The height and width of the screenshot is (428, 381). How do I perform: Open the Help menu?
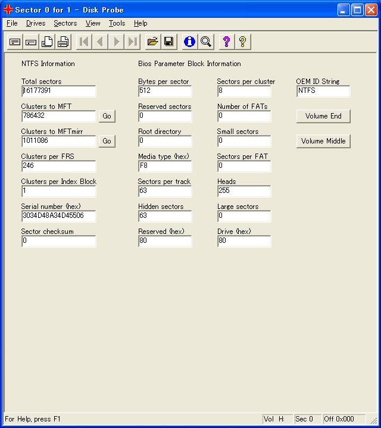click(x=140, y=23)
